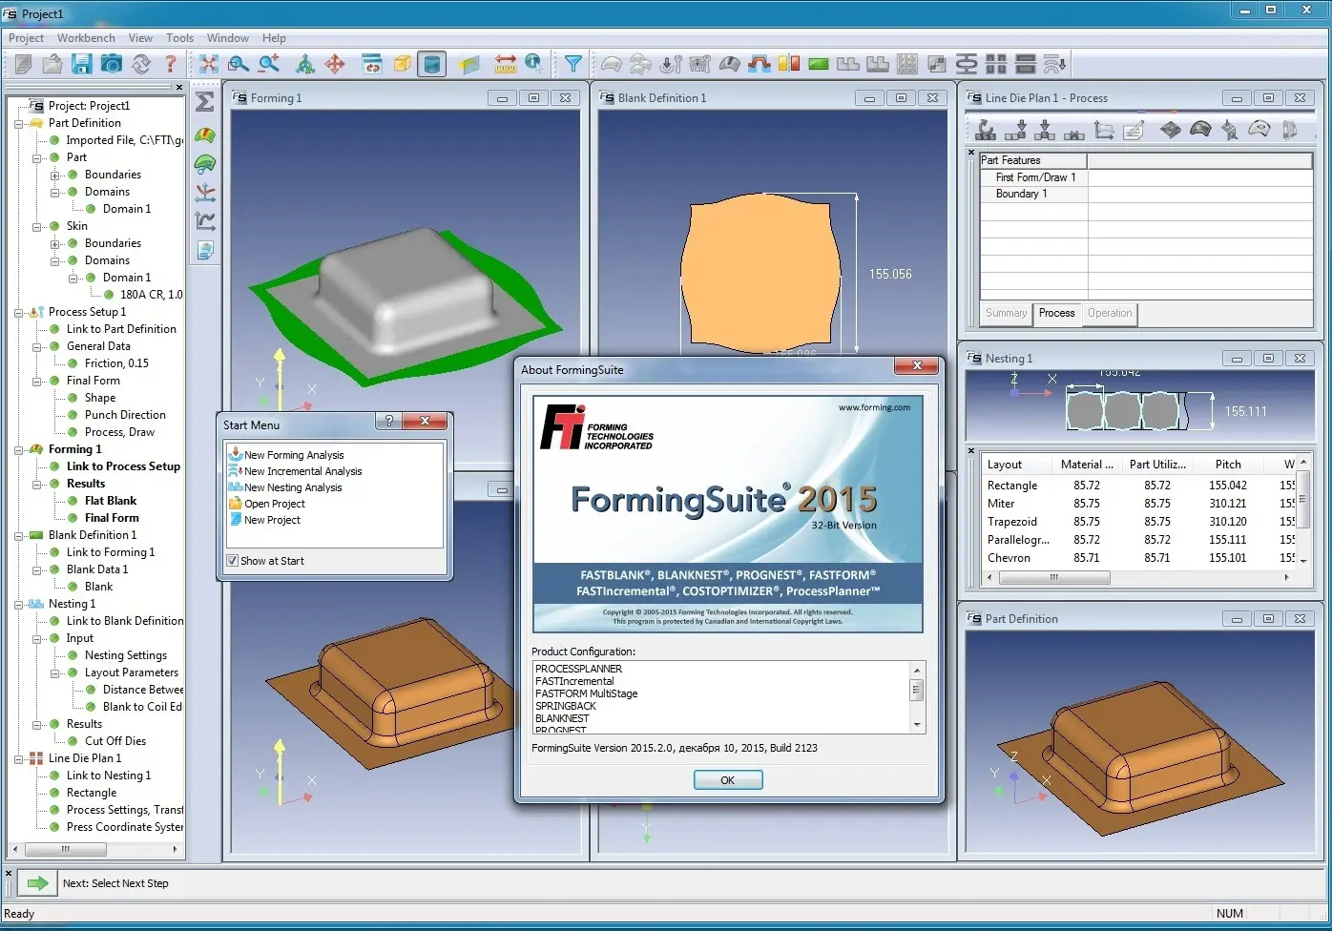Choose New Nesting Analysis in Start Menu
Viewport: 1332px width, 931px height.
[x=293, y=487]
